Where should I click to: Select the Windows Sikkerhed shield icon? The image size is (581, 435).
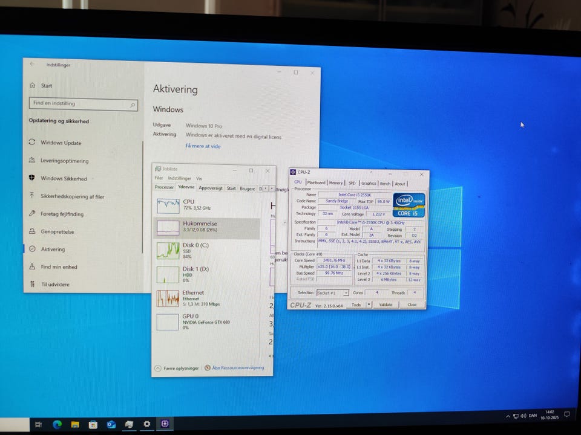[32, 178]
